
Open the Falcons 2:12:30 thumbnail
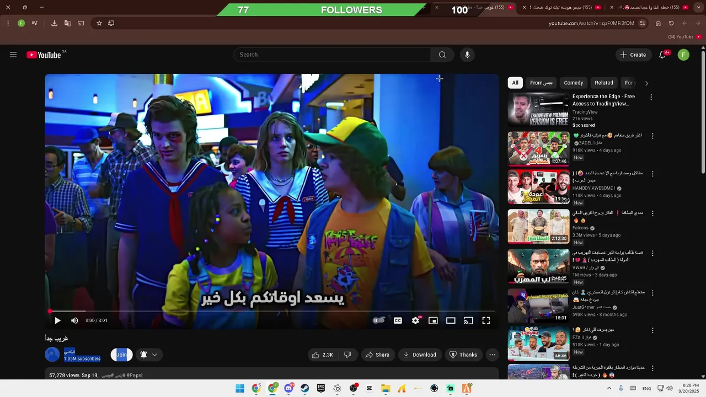coord(538,226)
